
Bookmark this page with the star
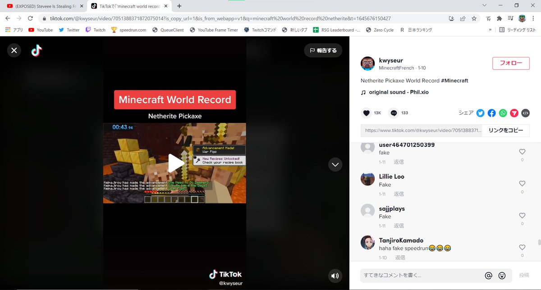point(474,18)
